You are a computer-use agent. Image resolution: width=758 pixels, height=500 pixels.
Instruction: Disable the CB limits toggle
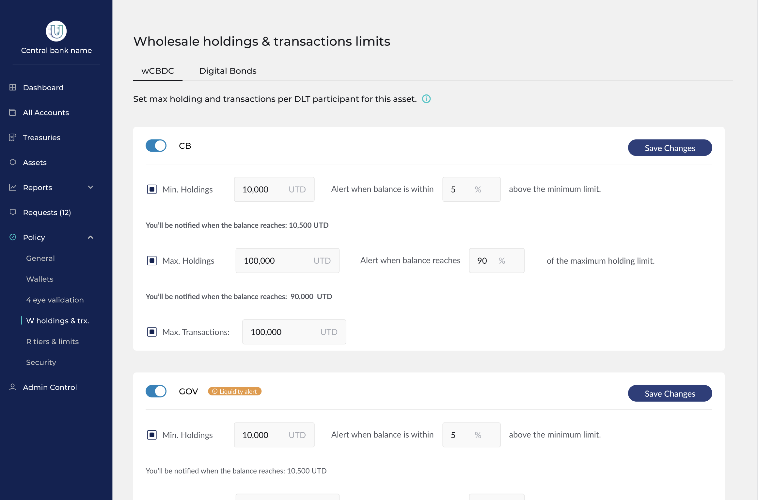coord(156,146)
